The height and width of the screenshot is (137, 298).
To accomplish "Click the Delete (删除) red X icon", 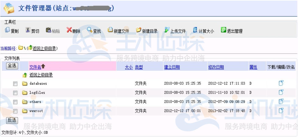I will pyautogui.click(x=69, y=30).
